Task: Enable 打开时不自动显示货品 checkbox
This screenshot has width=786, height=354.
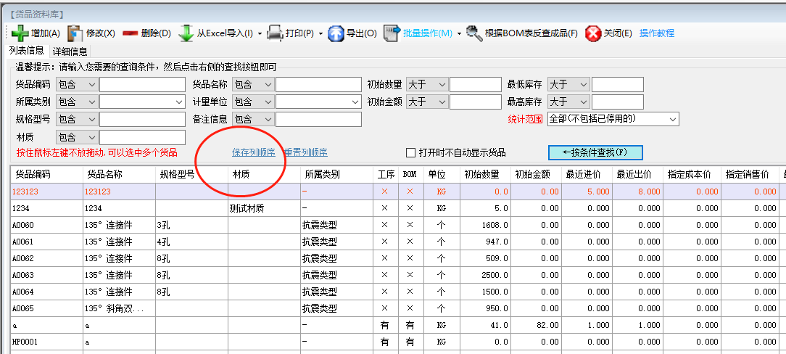Action: [x=410, y=152]
